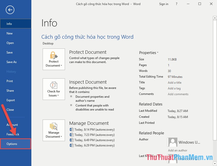Click the Add a tag field

(x=174, y=88)
